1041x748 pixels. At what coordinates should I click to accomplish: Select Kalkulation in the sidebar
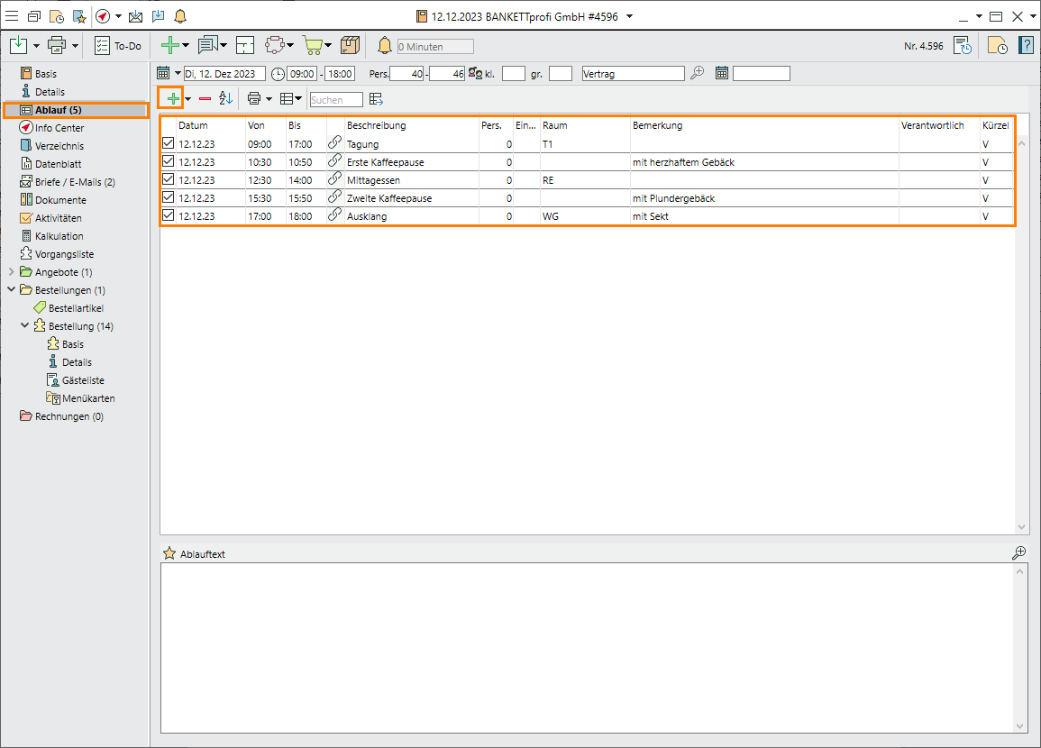pyautogui.click(x=59, y=236)
